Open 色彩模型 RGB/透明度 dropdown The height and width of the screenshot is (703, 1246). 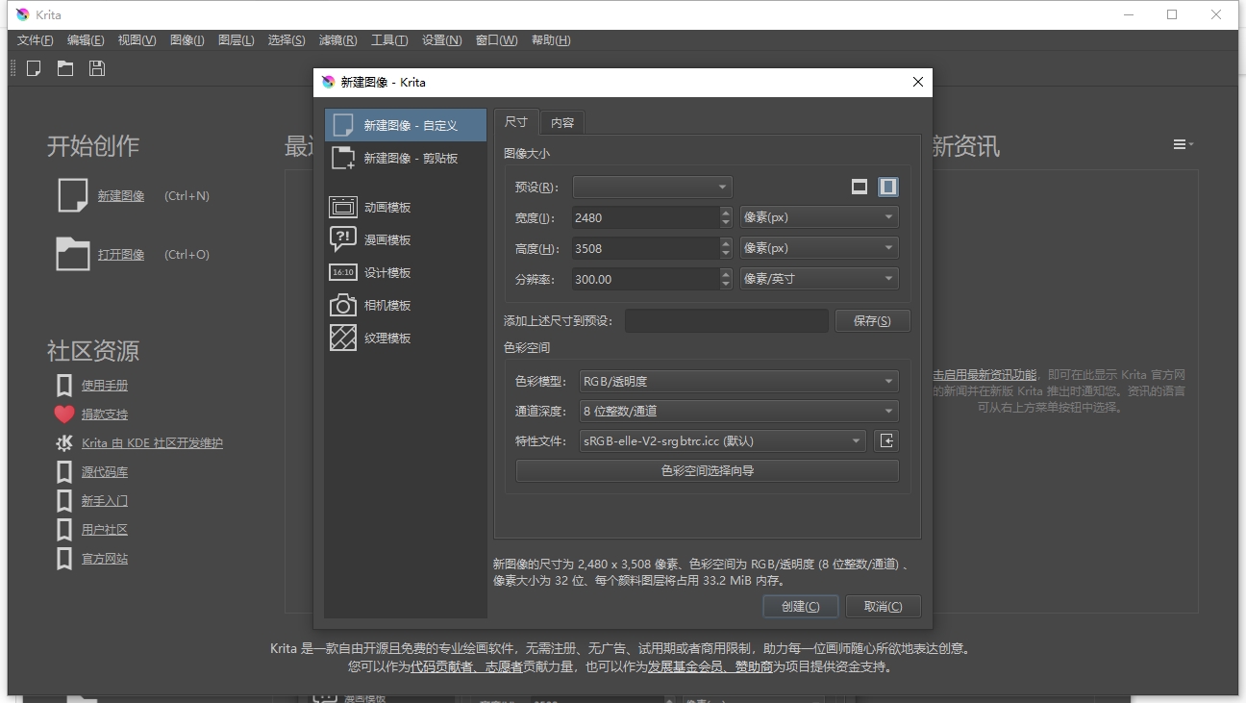pos(739,381)
